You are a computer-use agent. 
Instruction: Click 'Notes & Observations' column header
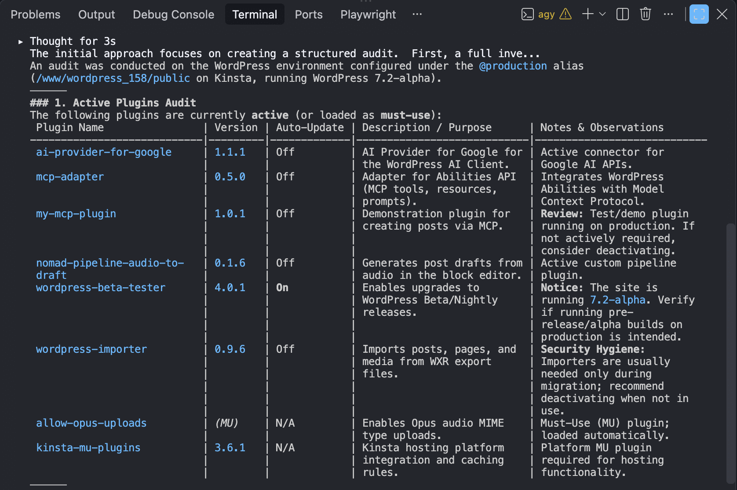(602, 128)
